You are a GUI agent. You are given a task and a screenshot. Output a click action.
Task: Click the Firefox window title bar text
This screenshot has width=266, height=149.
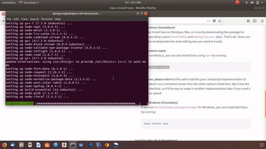133,8
